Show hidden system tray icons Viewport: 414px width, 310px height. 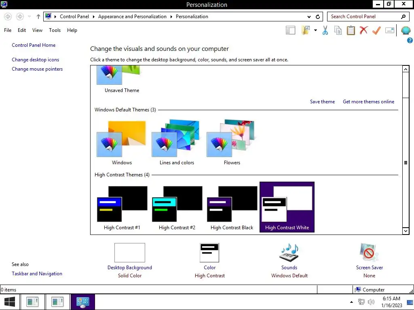351,302
